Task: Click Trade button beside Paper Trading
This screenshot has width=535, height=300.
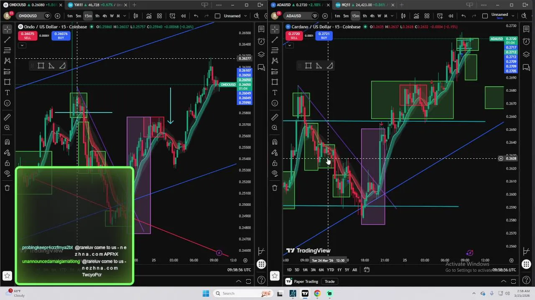Action: tap(330, 282)
